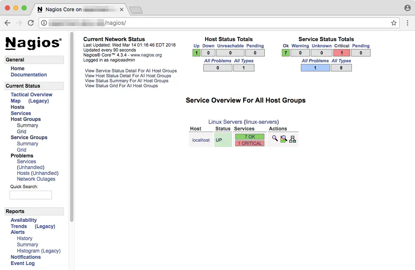Open the Trends report
The image size is (415, 270).
coord(19,226)
